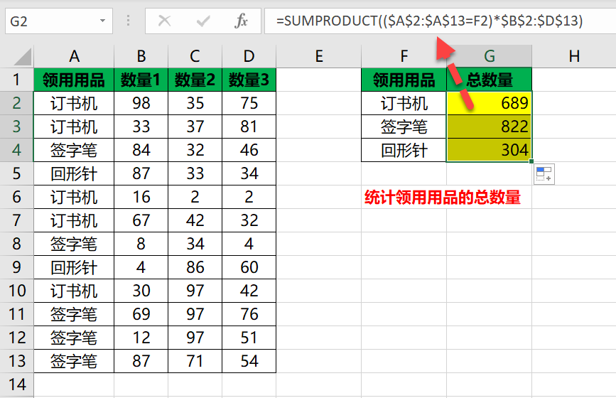Select column H header
The height and width of the screenshot is (398, 616).
pos(574,56)
